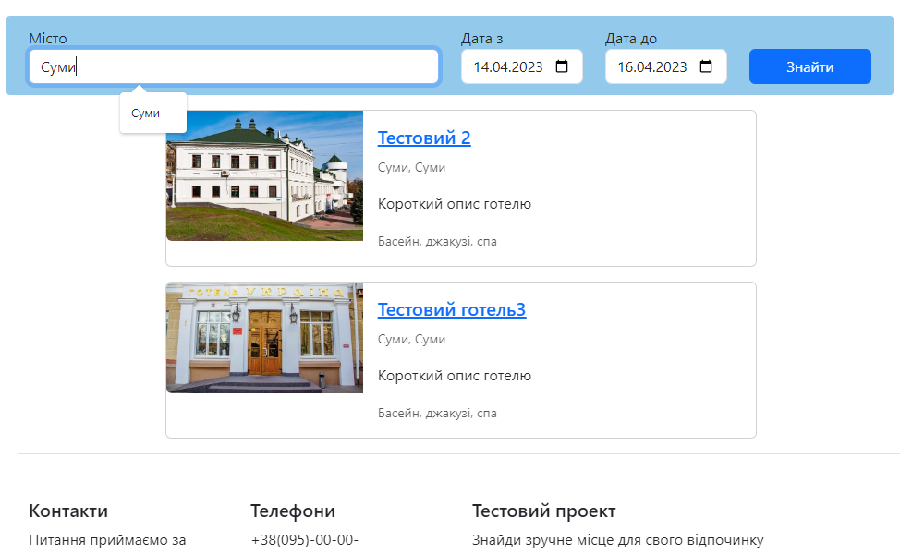Click the "Телефони" footer heading
This screenshot has height=553, width=900.
pos(292,511)
